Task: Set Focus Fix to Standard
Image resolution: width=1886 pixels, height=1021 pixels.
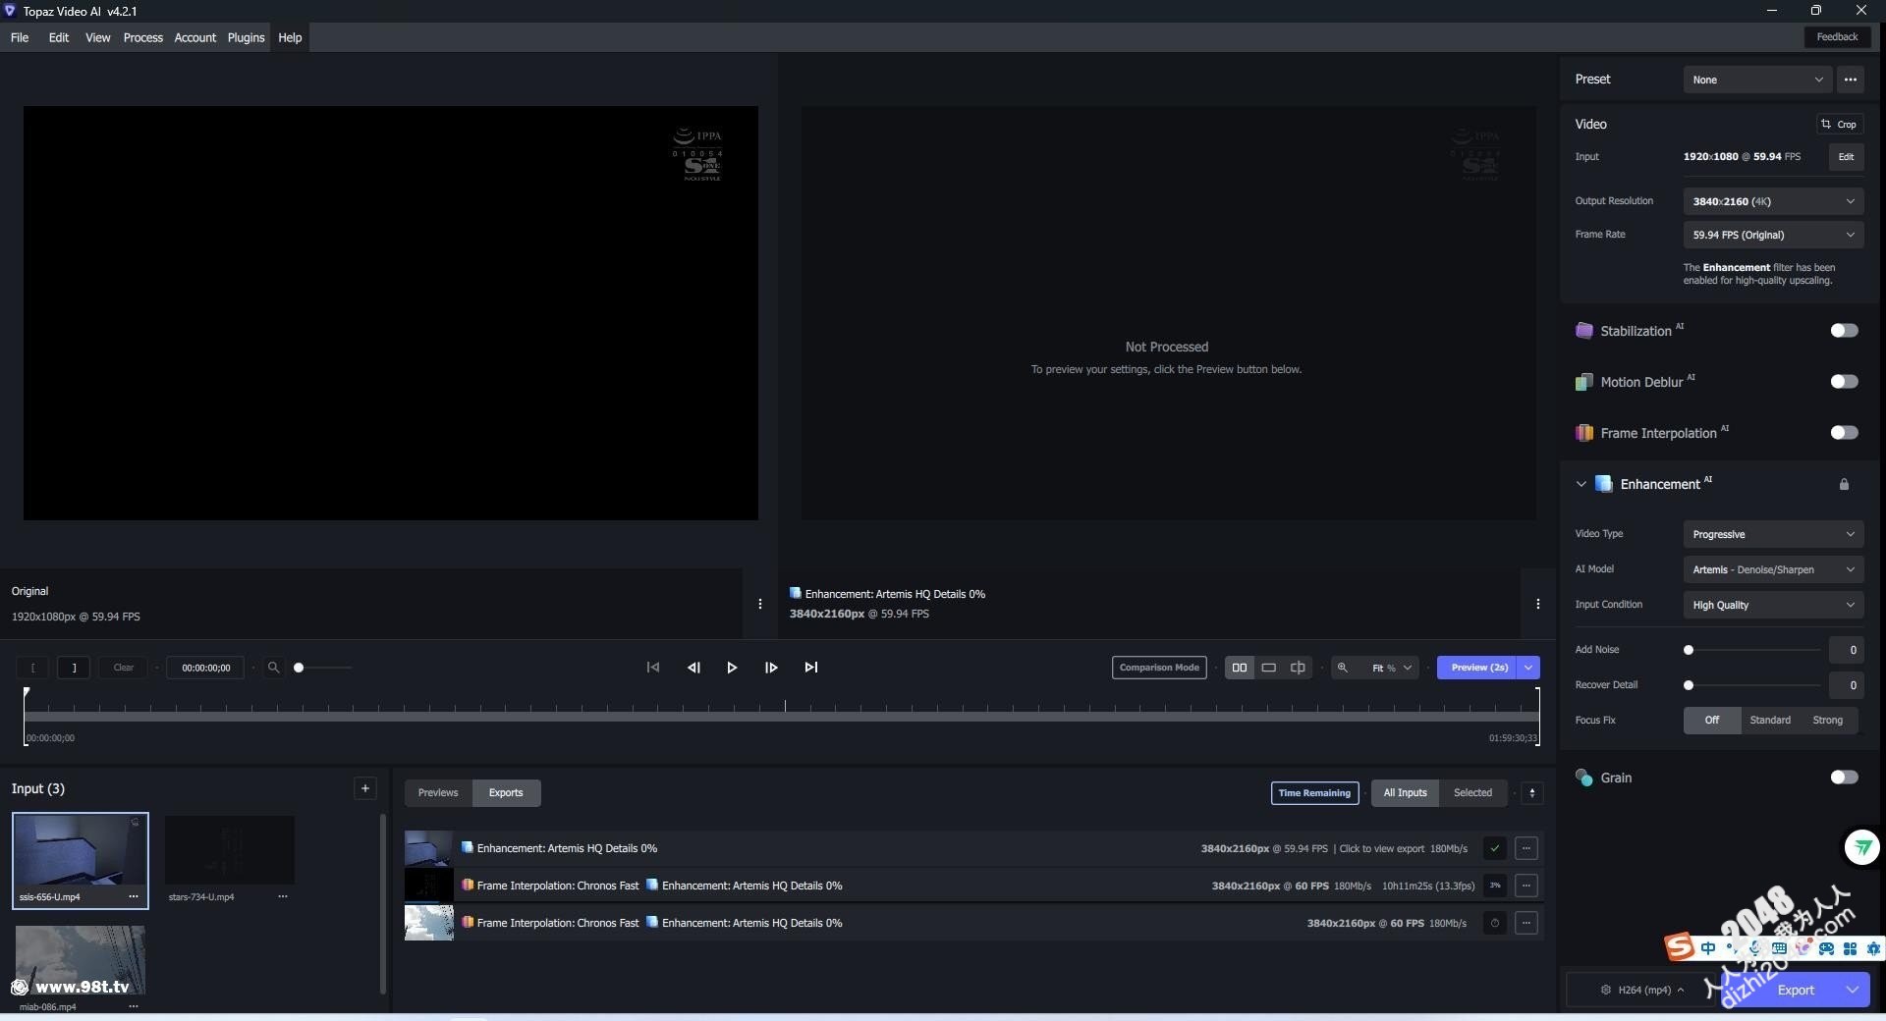Action: [1770, 721]
